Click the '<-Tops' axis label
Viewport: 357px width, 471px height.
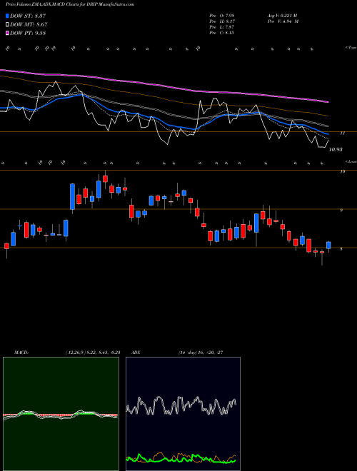click(x=351, y=48)
